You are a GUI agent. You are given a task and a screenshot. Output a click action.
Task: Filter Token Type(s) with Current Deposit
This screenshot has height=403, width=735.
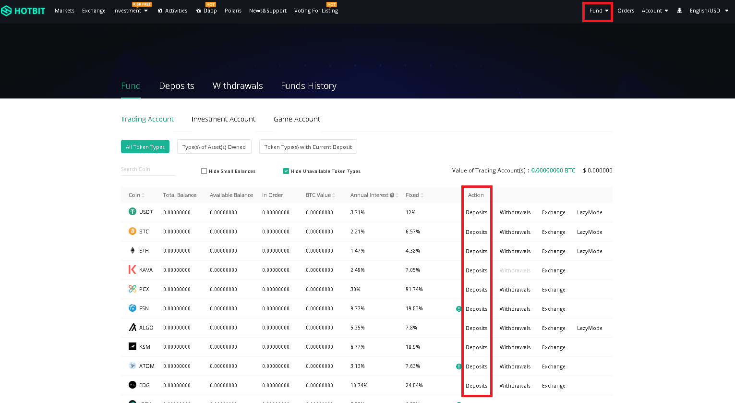(x=308, y=147)
